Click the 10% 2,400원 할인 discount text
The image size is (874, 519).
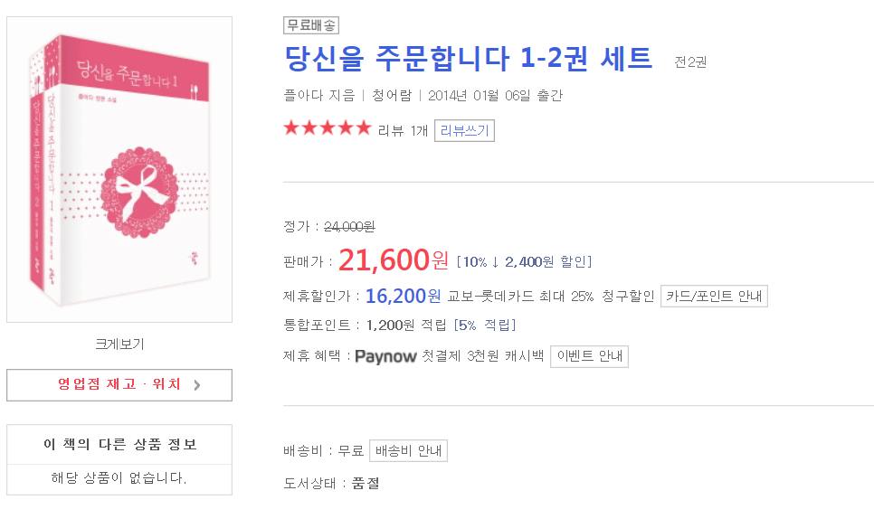(x=525, y=262)
